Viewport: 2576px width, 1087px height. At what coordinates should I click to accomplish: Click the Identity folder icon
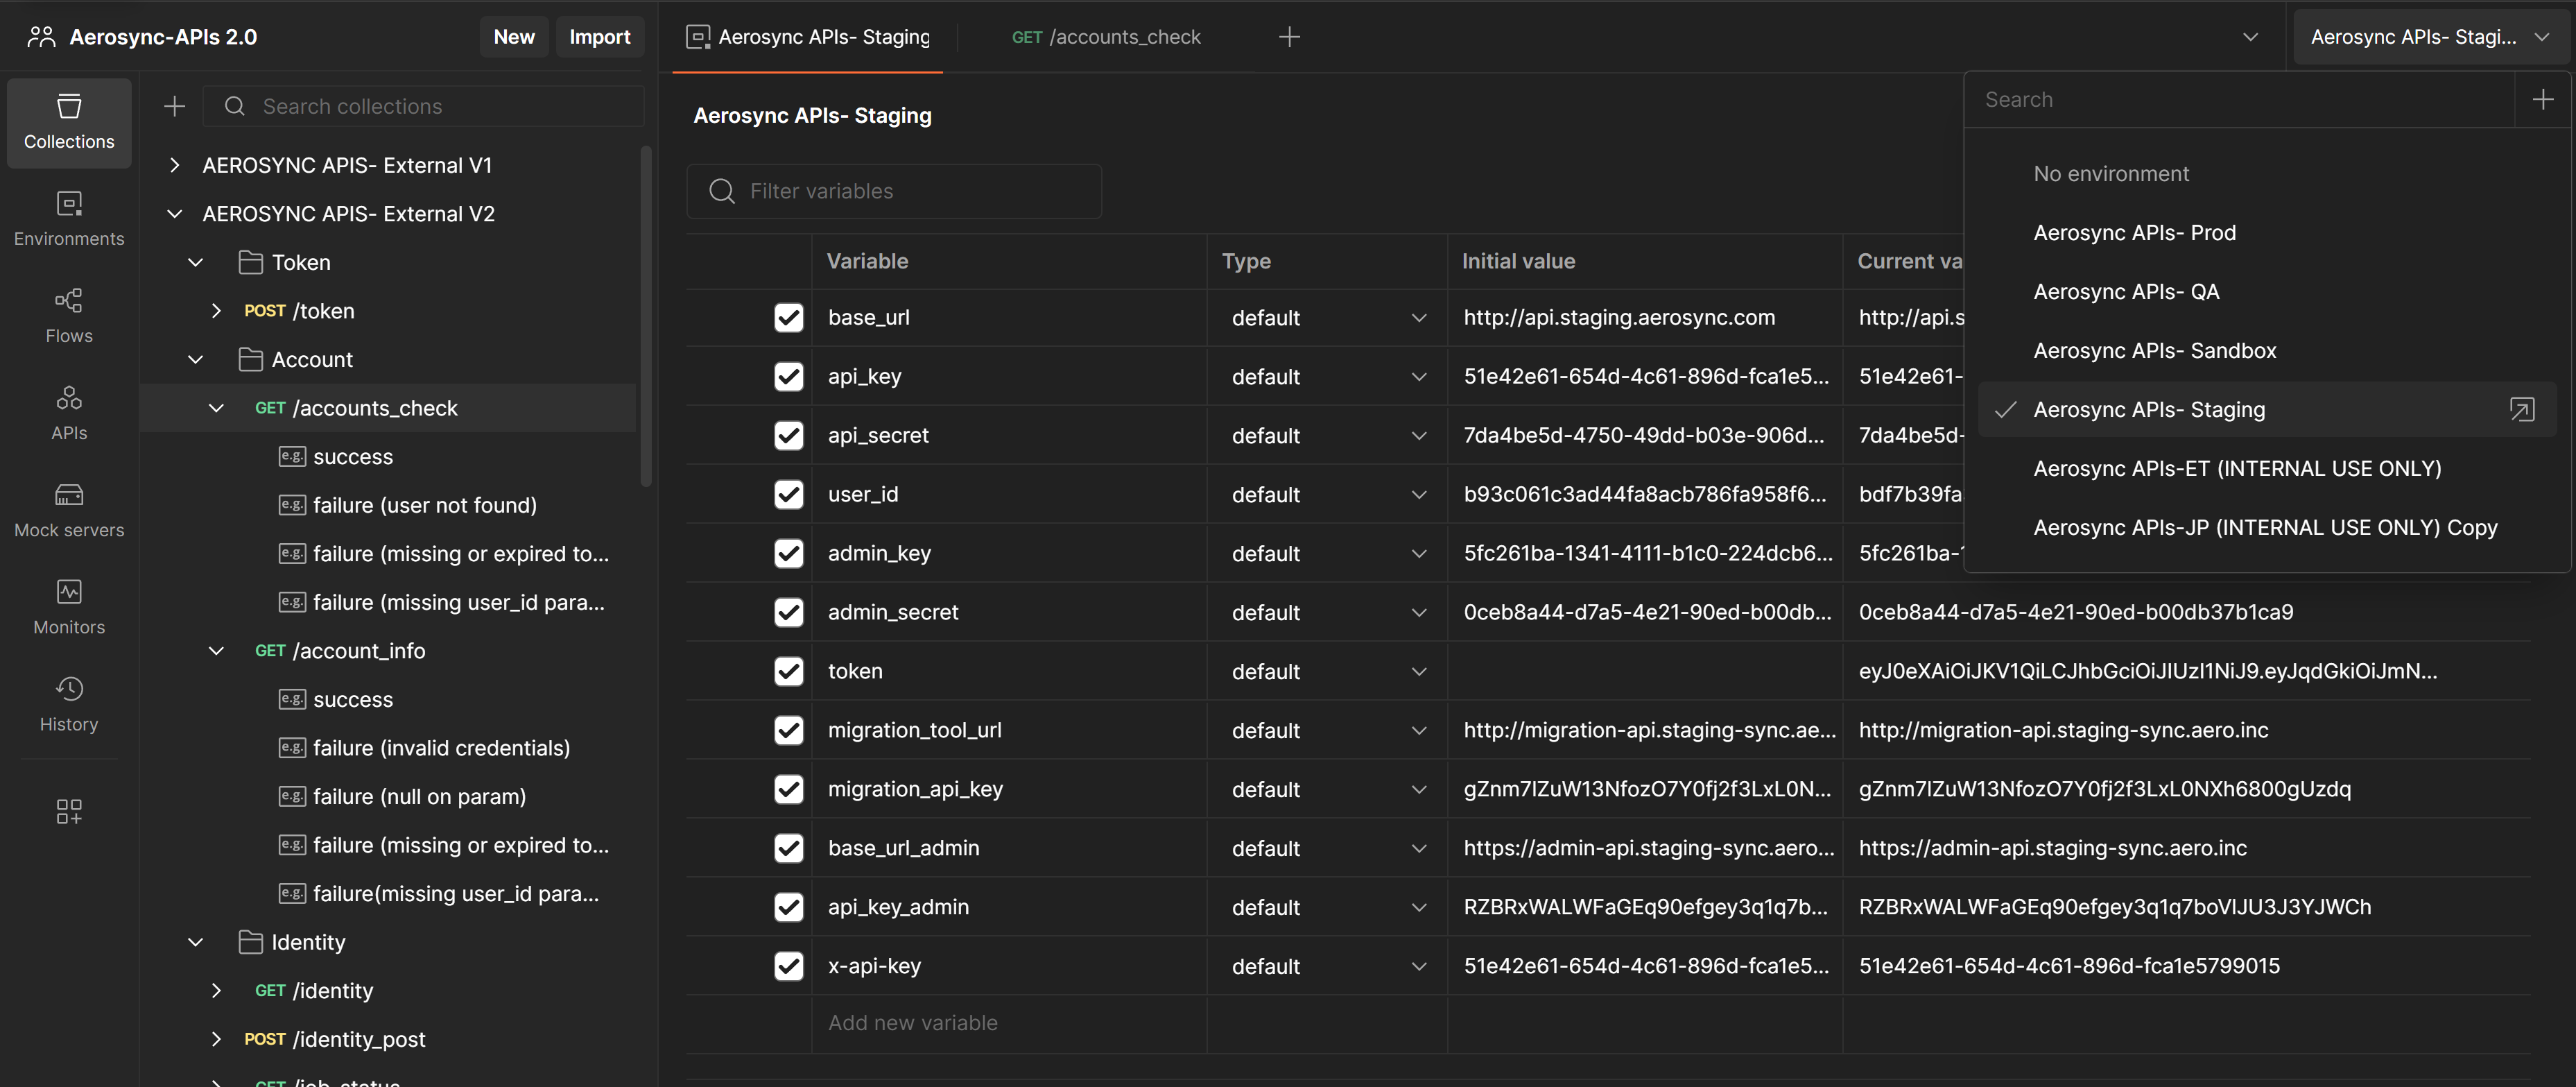pyautogui.click(x=250, y=942)
